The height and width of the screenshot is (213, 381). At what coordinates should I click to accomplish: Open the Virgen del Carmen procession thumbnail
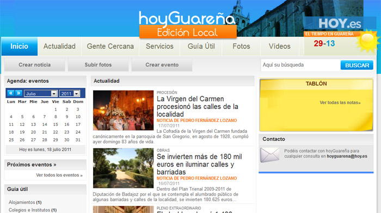[x=123, y=111]
